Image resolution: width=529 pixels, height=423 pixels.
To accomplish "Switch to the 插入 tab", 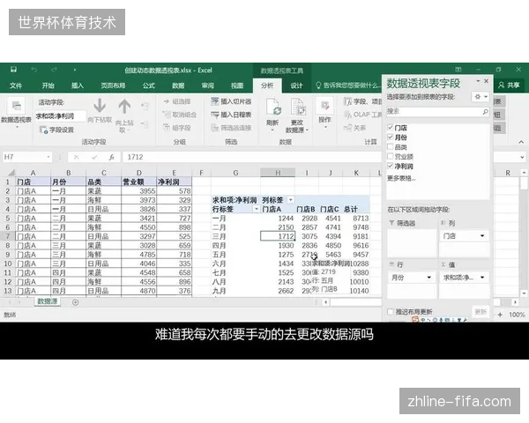I will 78,85.
